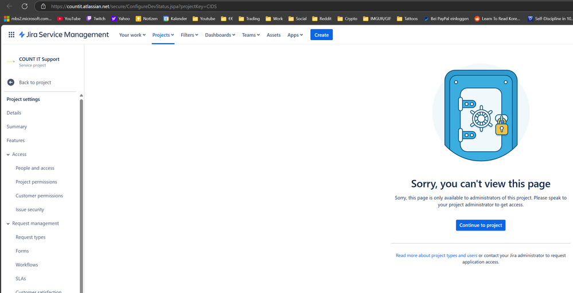Viewport: 573px width, 293px height.
Task: Open the Reddit bookmarks folder
Action: pyautogui.click(x=322, y=18)
